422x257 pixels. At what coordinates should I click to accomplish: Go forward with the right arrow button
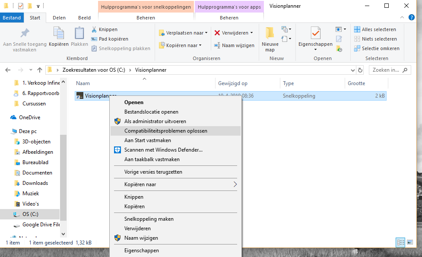coord(20,70)
